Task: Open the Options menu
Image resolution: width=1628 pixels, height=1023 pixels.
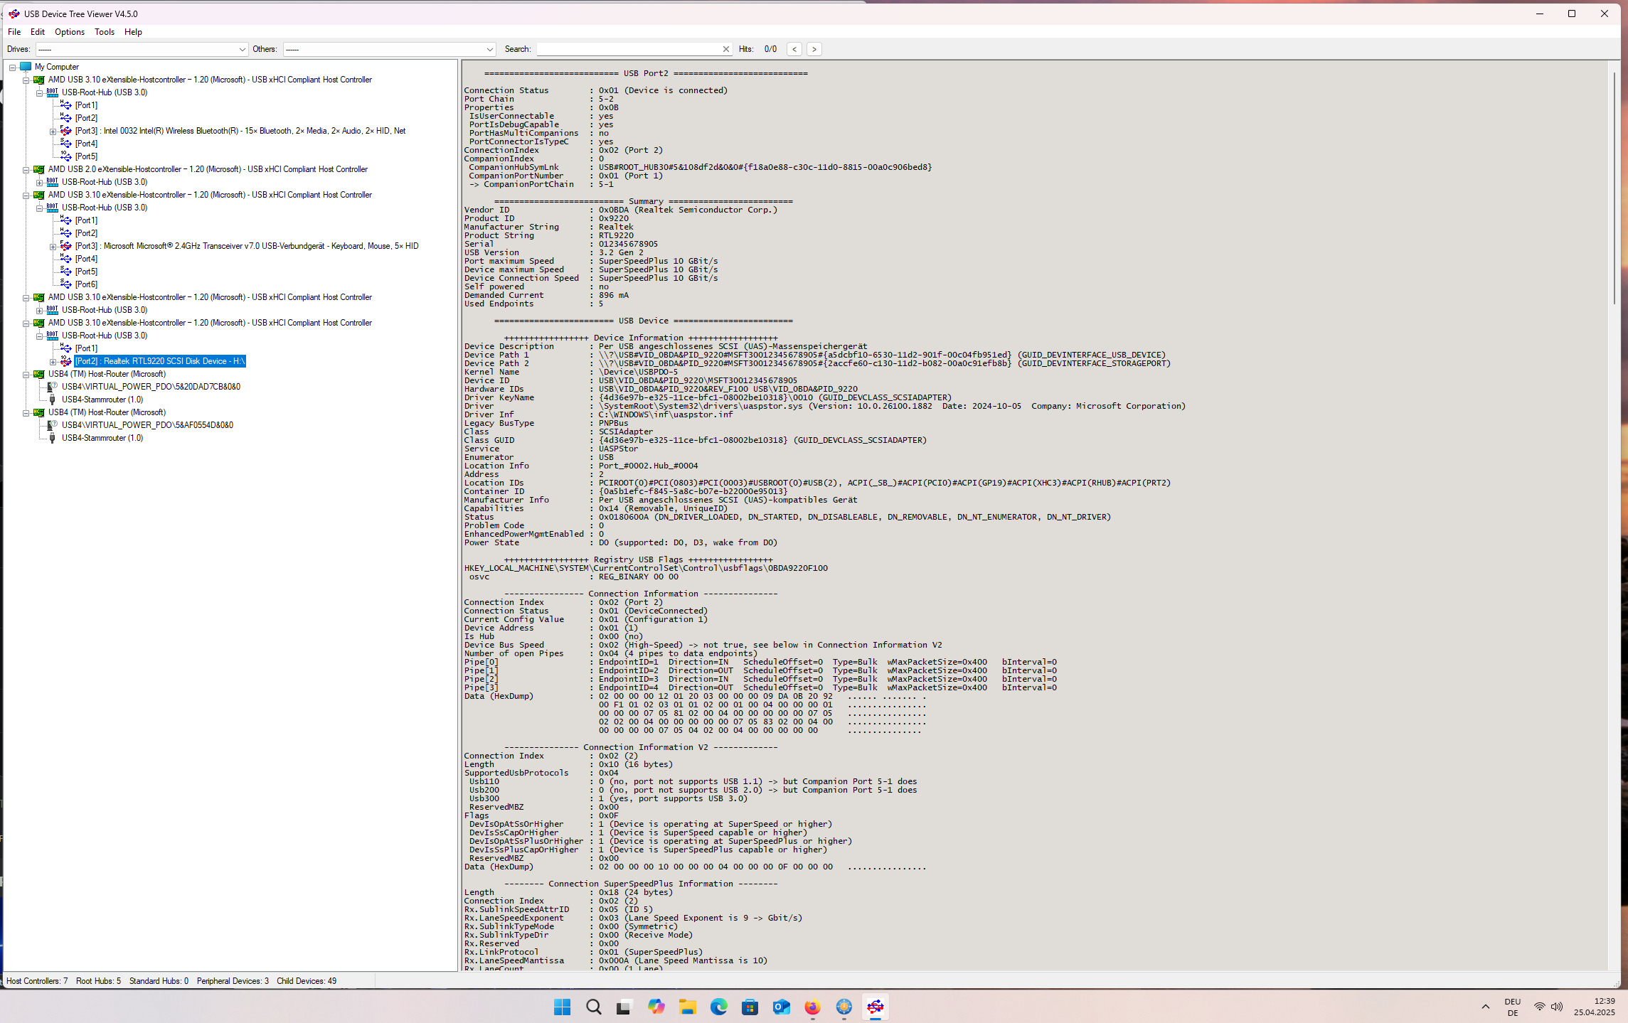Action: tap(69, 32)
